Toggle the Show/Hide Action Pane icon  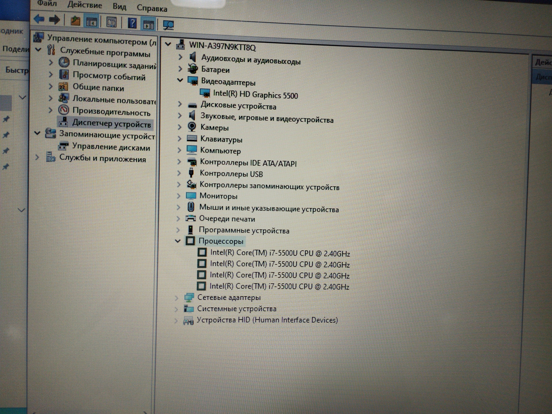tap(149, 24)
